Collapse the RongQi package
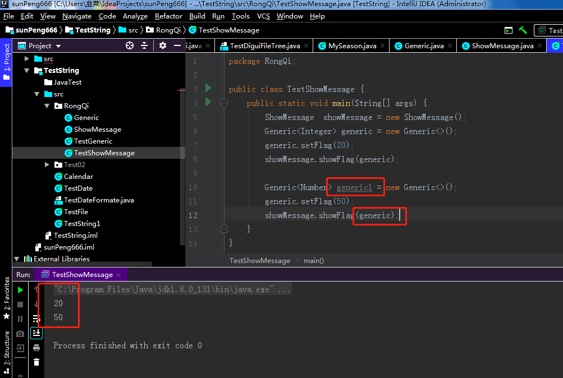563x378 pixels. (x=47, y=106)
